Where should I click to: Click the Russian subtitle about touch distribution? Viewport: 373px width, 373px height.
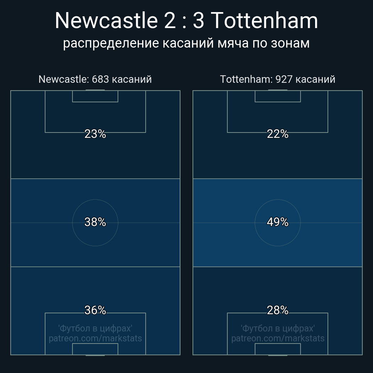186,43
